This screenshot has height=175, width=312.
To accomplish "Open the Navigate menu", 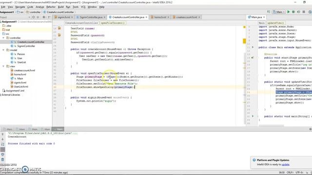I will 20,7.
